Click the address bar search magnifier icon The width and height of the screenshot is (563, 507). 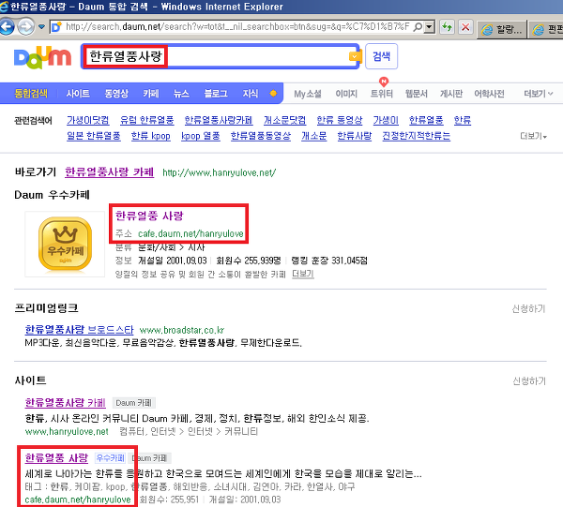point(418,27)
